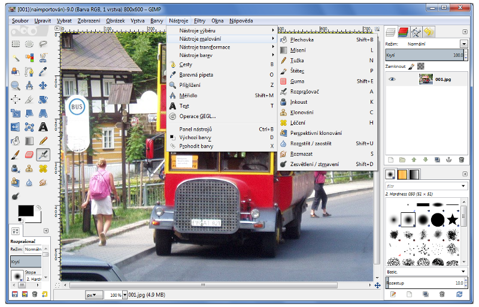479x307 pixels.
Task: Choose Klonování from the paint tools submenu
Action: pos(302,112)
